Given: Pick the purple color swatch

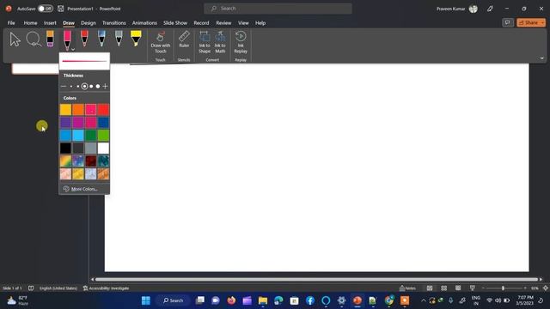Looking at the screenshot, I should pyautogui.click(x=65, y=123).
